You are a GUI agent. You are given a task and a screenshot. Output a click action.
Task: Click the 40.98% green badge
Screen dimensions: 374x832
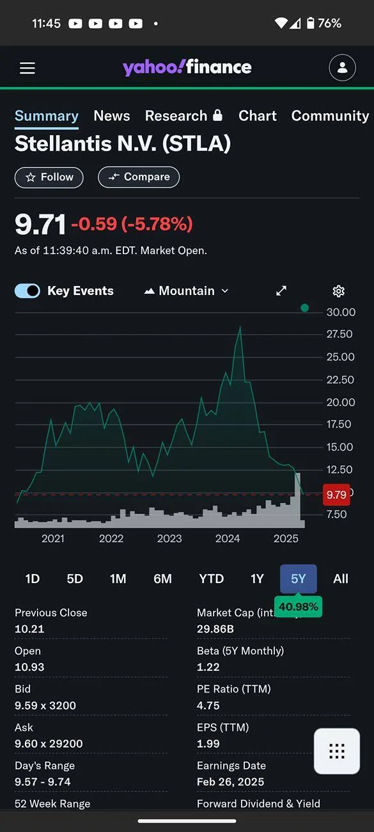(x=299, y=607)
